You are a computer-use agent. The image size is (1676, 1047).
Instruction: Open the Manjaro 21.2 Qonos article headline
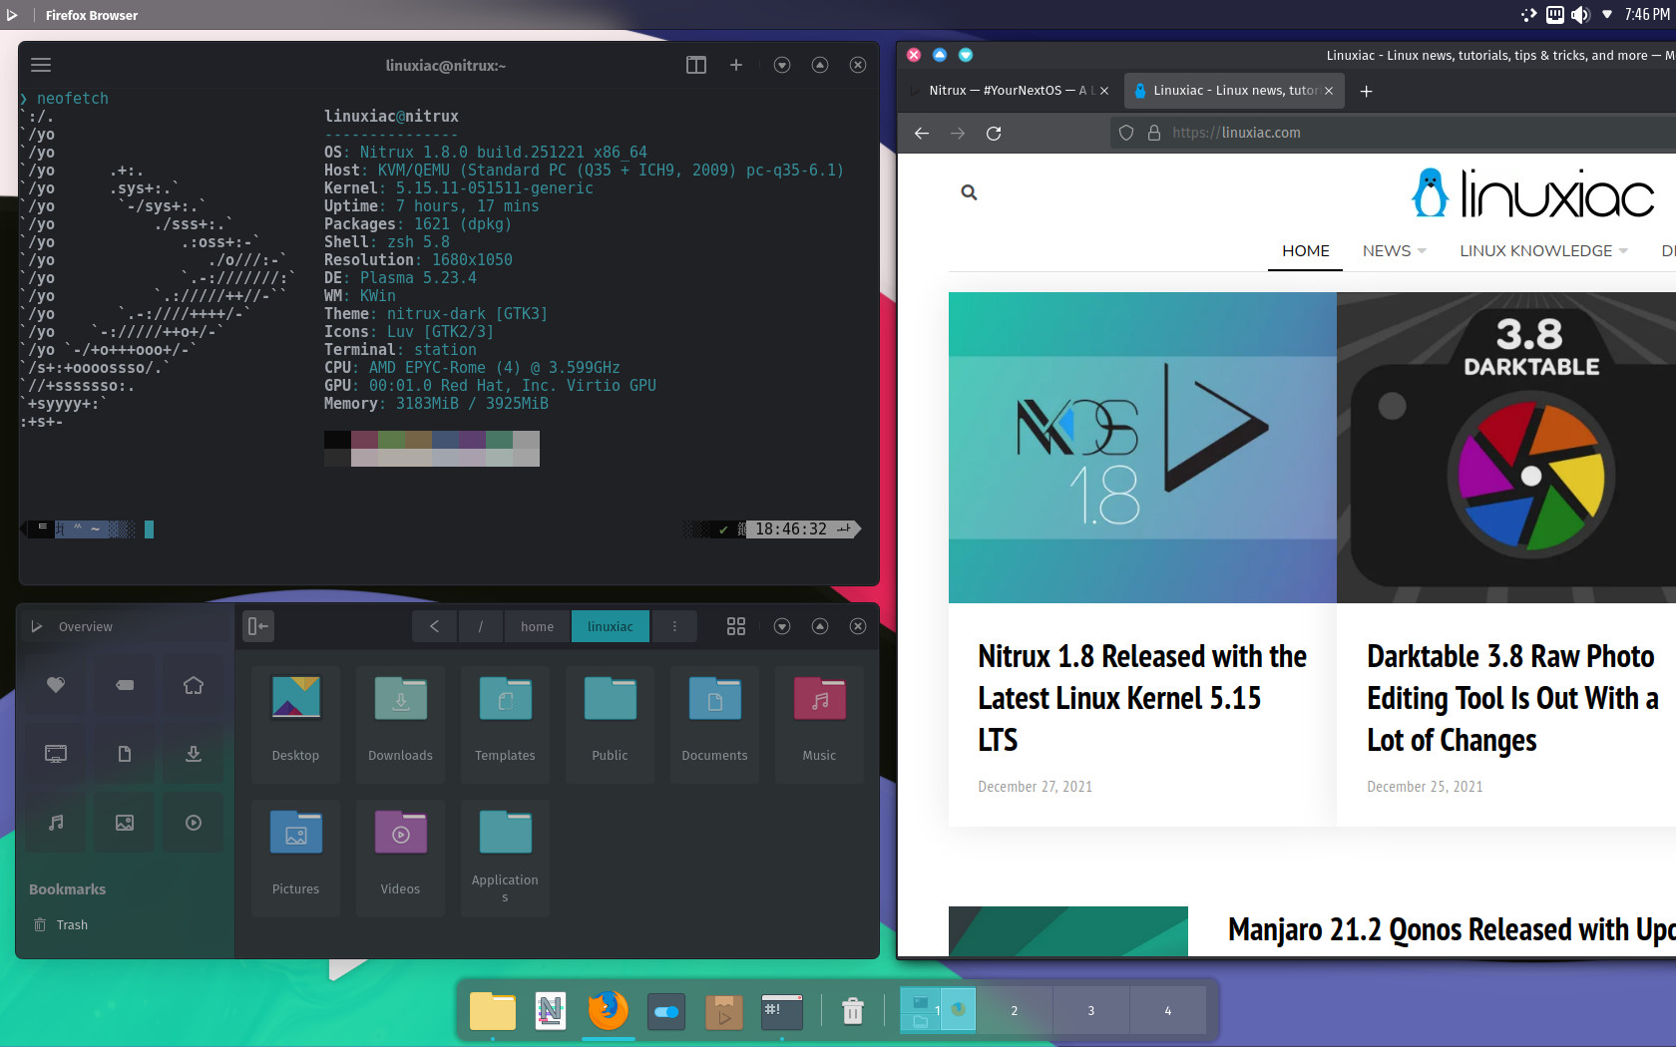pyautogui.click(x=1452, y=929)
